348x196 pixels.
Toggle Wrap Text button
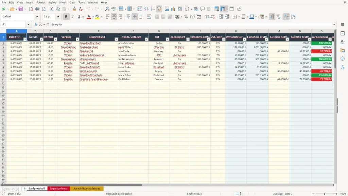[149, 17]
